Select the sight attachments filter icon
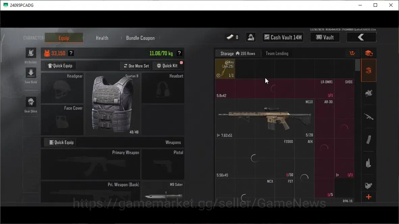The width and height of the screenshot is (399, 224). click(x=369, y=185)
